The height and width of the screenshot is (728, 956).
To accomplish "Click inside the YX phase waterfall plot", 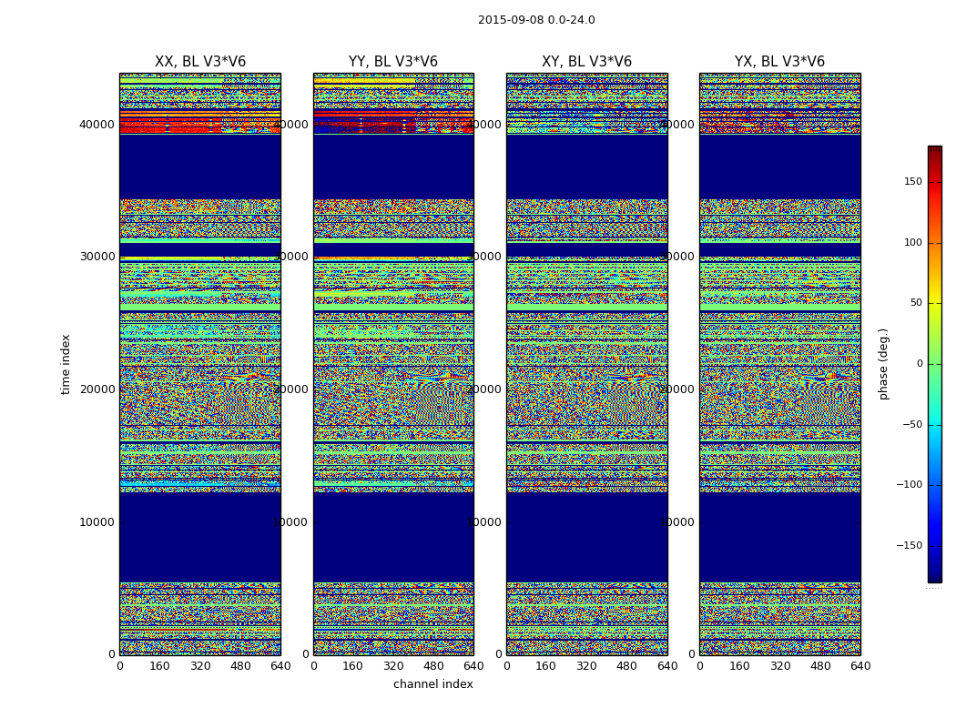I will click(779, 364).
